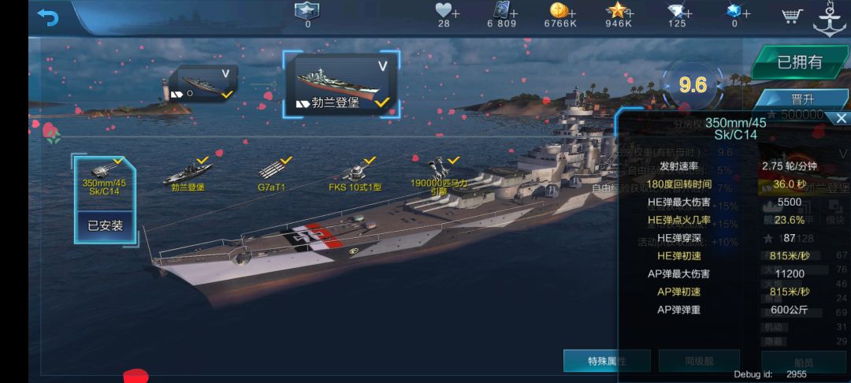
Task: Select the 350mm/45 Sk/C14 gun module
Action: point(104,177)
